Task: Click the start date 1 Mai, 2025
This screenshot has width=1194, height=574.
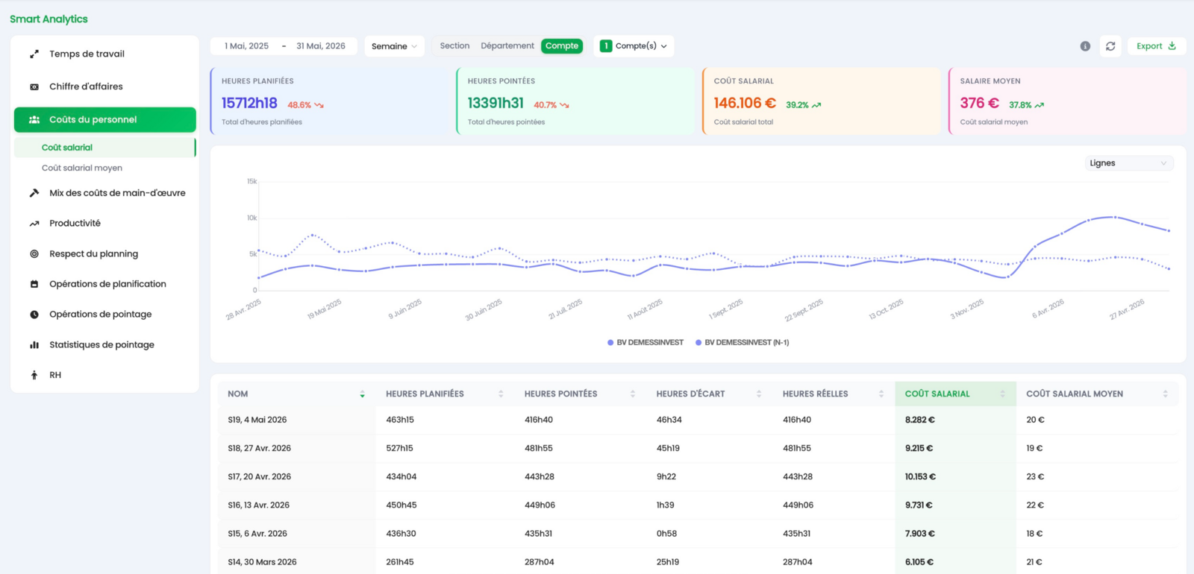Action: [x=246, y=46]
